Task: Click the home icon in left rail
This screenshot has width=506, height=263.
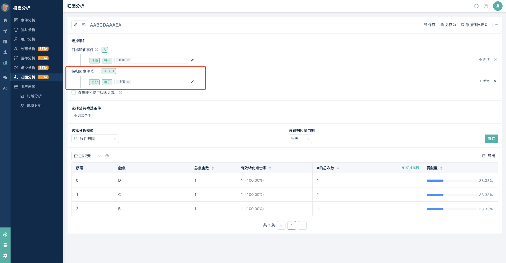Action: (x=5, y=21)
